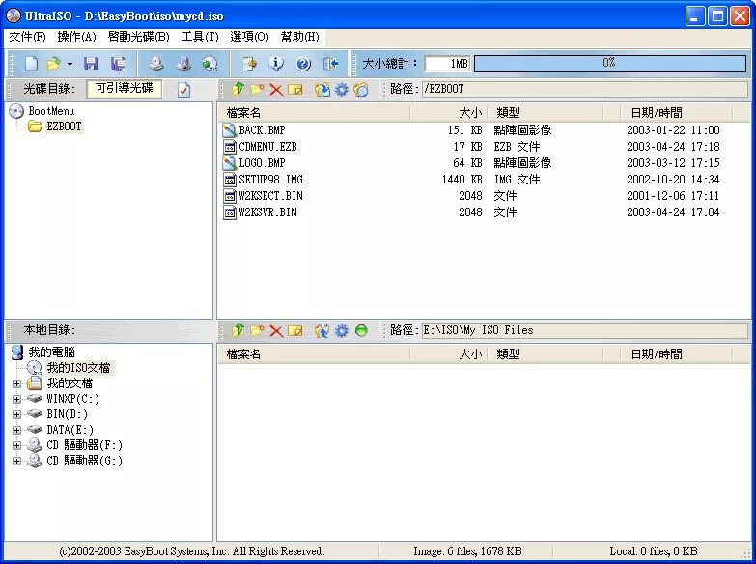Select the EZBOOT folder in image tree
This screenshot has width=756, height=564.
coord(64,127)
